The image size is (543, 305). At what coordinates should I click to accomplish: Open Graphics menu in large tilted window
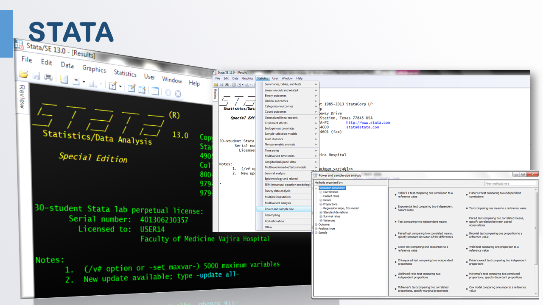coord(94,69)
